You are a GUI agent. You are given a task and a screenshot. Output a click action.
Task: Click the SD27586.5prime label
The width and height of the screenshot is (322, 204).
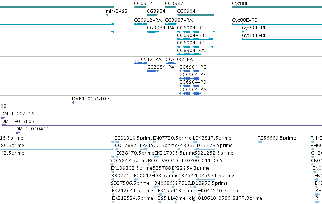[130, 183]
